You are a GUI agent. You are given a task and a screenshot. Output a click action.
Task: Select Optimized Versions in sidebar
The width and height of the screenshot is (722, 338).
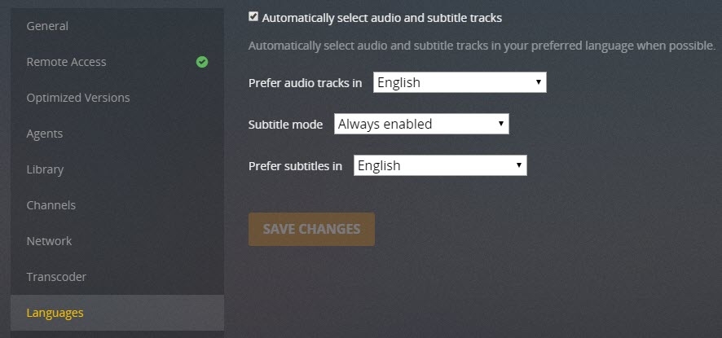pos(78,98)
